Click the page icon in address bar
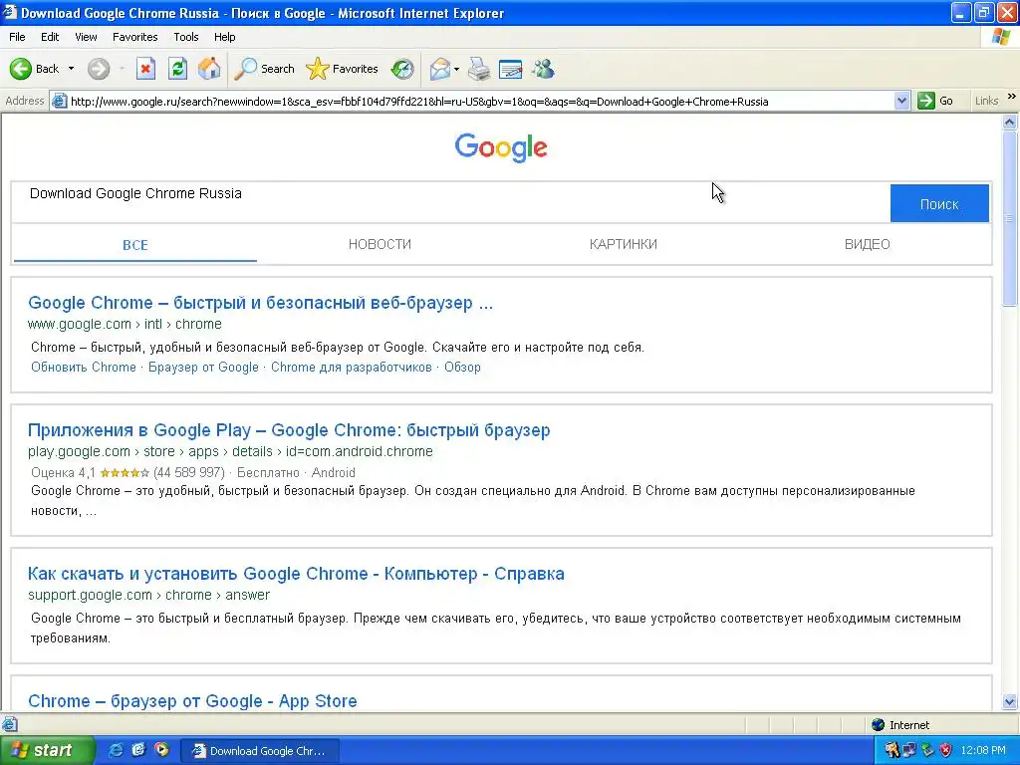Image resolution: width=1020 pixels, height=765 pixels. 59,101
